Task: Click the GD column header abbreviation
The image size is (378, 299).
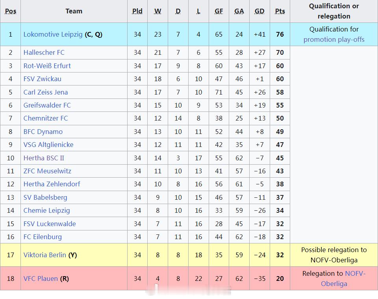Action: (259, 11)
